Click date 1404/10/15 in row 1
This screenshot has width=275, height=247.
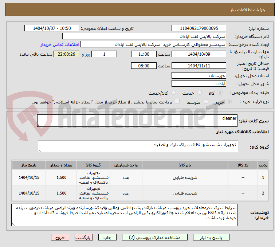click(29, 177)
